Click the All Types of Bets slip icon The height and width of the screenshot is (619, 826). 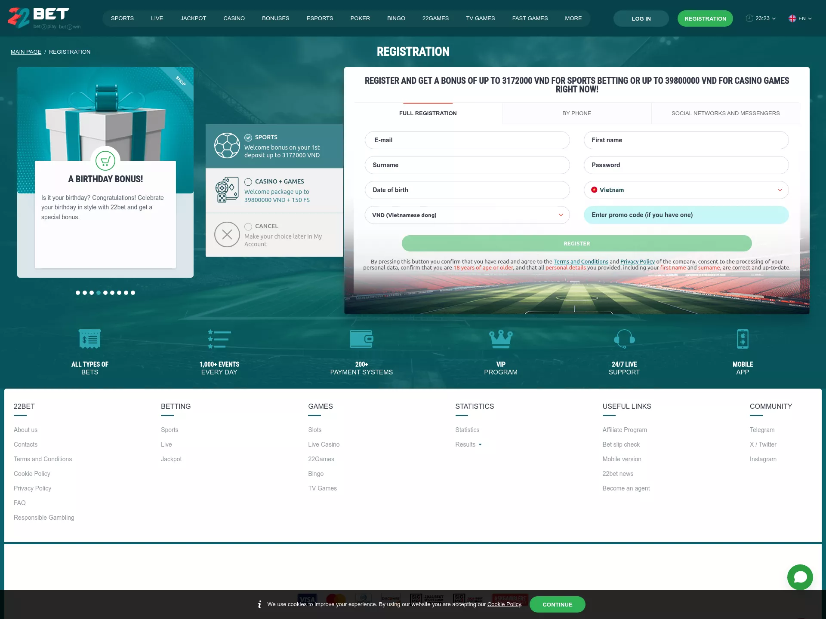tap(90, 339)
